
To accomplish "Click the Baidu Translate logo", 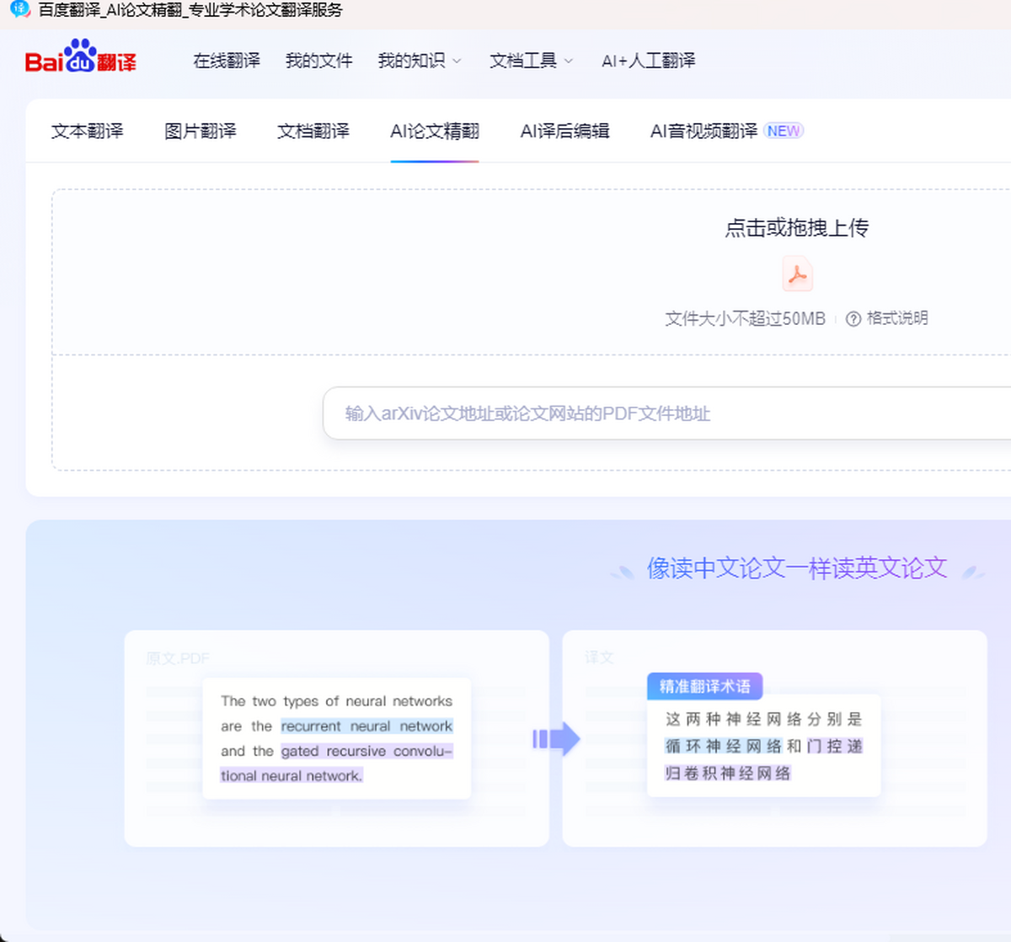I will 80,57.
